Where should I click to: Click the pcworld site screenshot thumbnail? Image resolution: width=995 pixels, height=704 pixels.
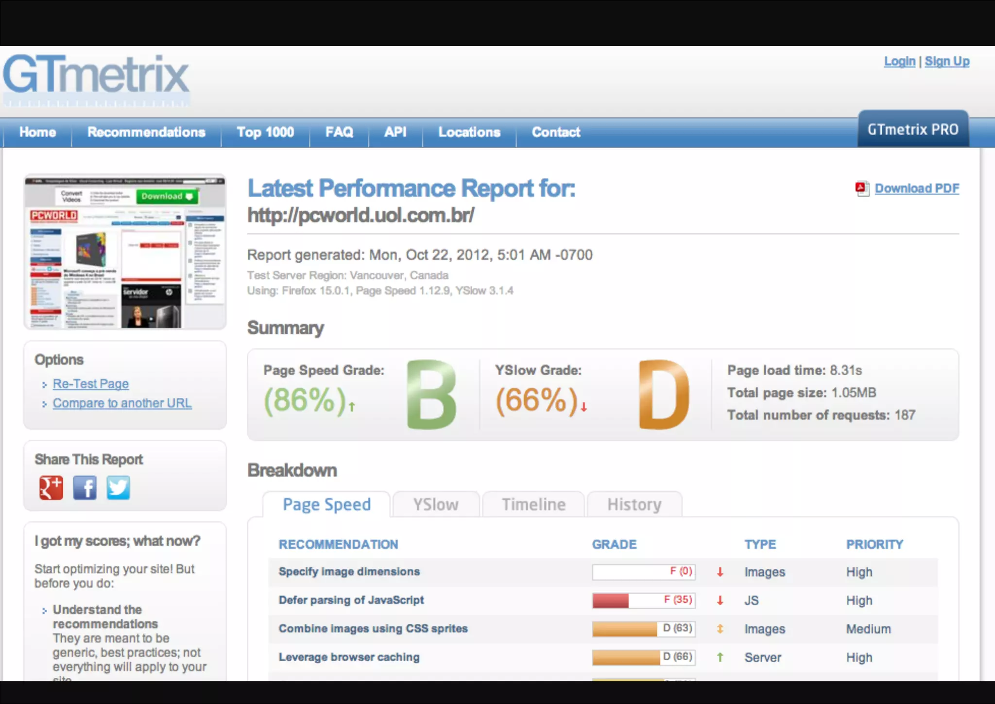coord(125,252)
